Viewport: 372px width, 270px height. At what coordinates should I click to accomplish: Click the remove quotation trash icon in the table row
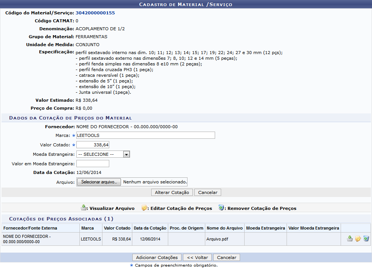tap(366, 239)
